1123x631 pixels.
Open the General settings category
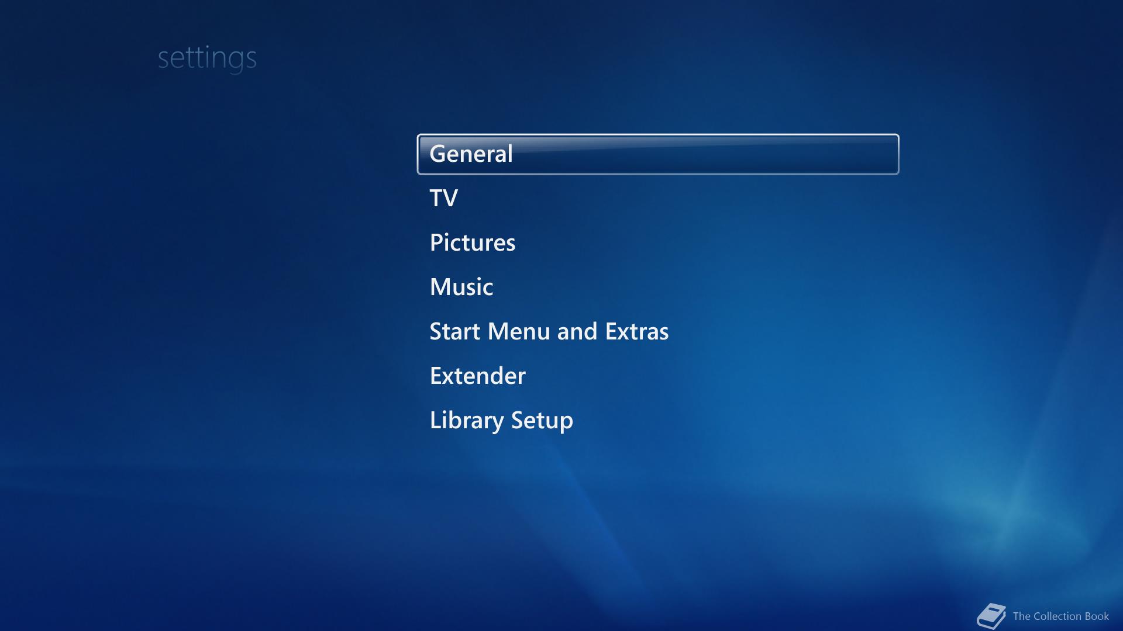[x=657, y=154]
